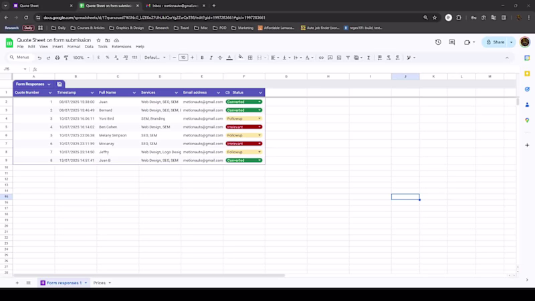Open the File menu
The image size is (535, 301).
(x=21, y=47)
